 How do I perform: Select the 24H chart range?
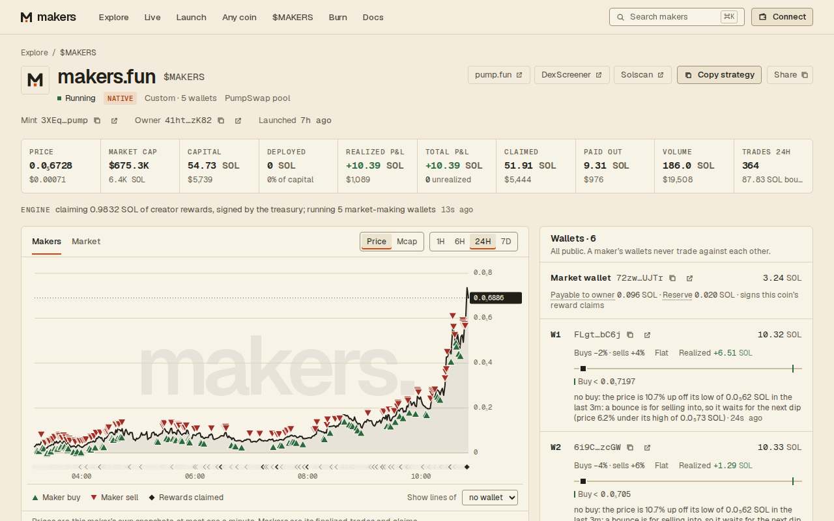point(483,242)
